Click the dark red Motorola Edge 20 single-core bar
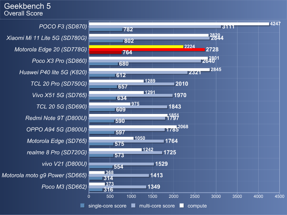 [x=105, y=52]
